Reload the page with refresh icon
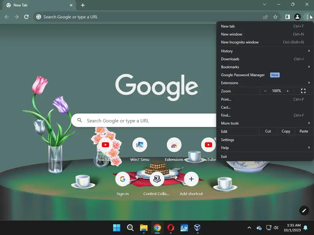Image resolution: width=314 pixels, height=235 pixels. click(x=26, y=17)
